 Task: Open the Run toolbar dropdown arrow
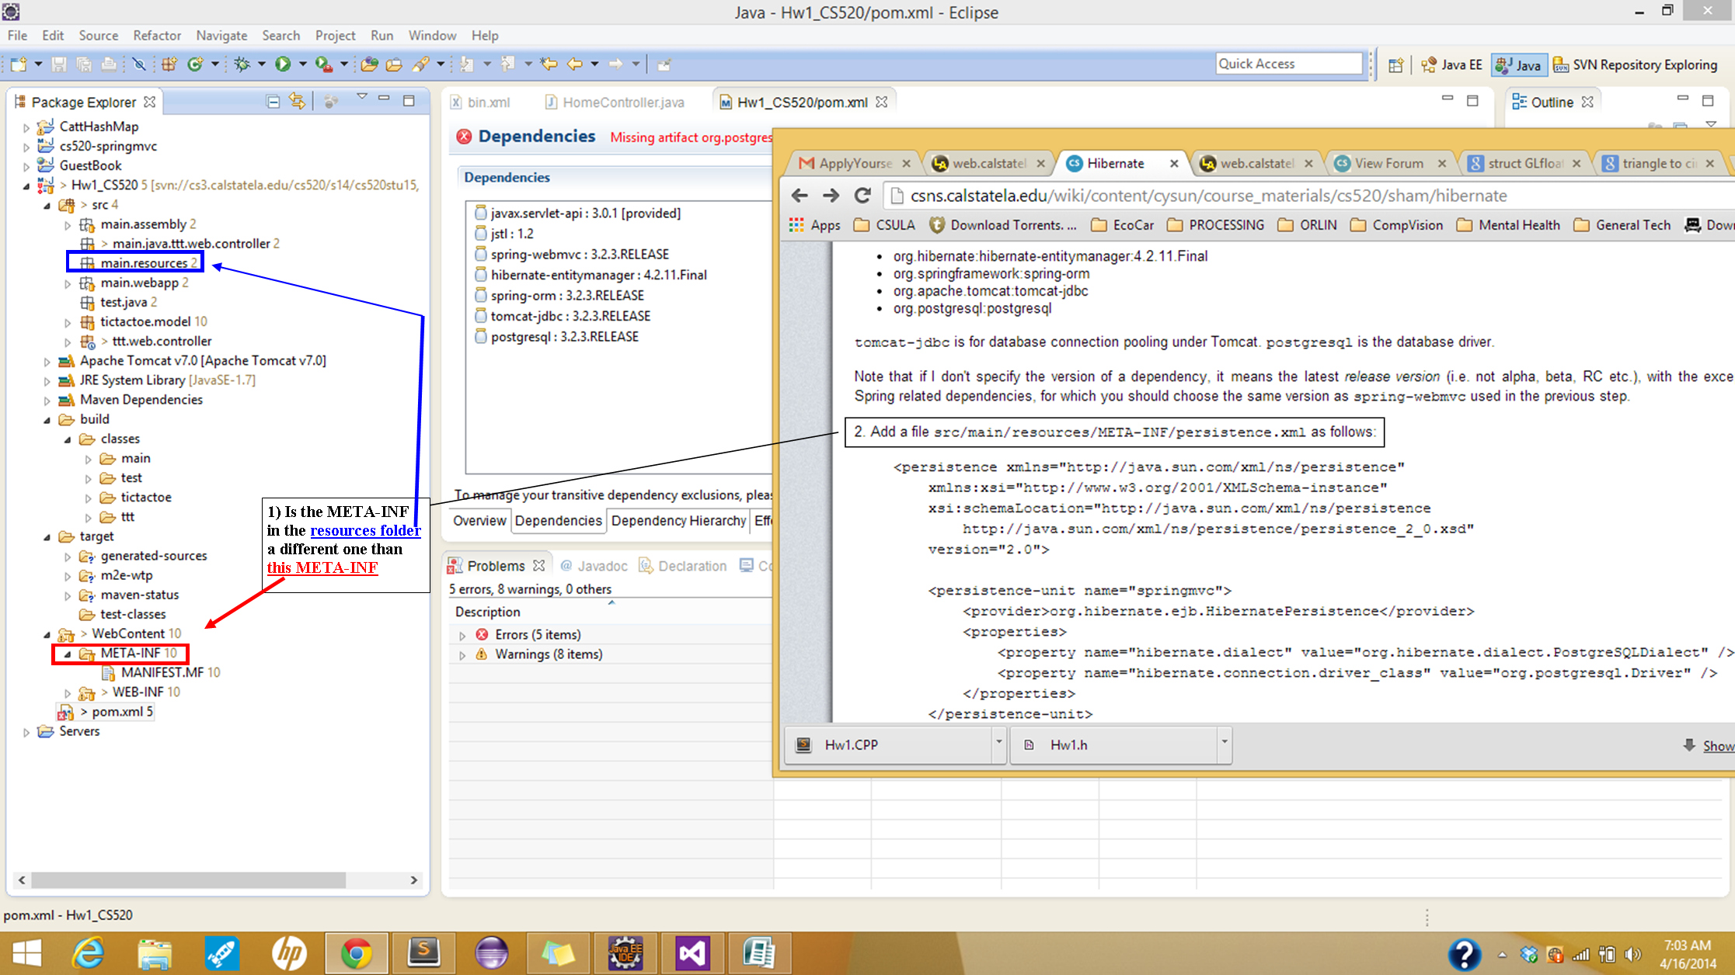click(x=302, y=64)
